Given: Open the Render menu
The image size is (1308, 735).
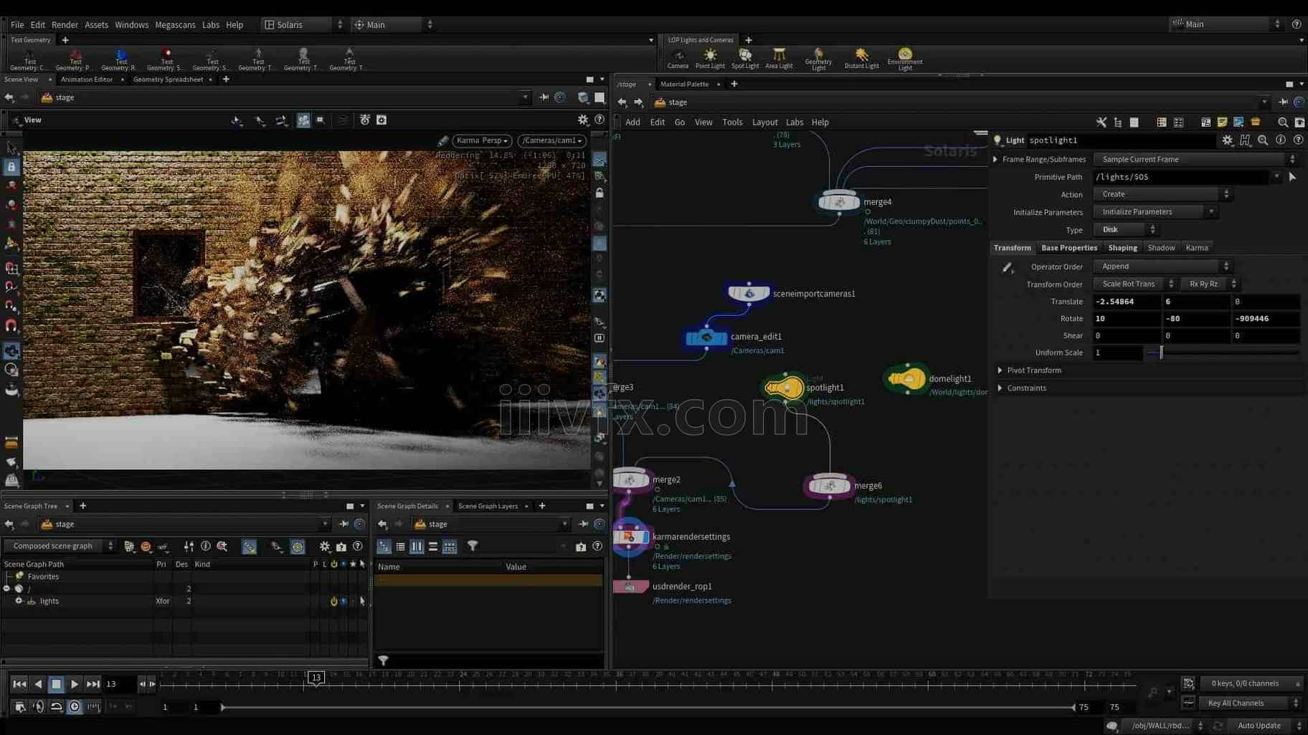Looking at the screenshot, I should [65, 24].
